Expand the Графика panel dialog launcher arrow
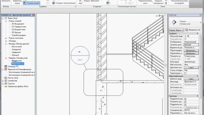 [75, 6]
